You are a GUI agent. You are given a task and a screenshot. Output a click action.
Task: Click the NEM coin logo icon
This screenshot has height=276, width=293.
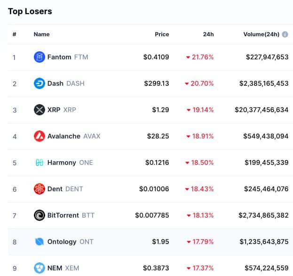click(40, 268)
